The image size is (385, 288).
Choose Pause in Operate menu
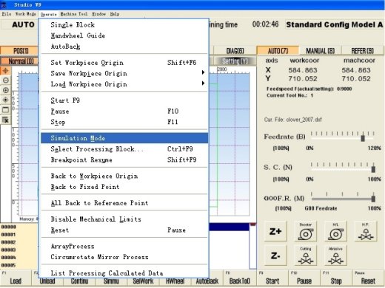pos(124,112)
